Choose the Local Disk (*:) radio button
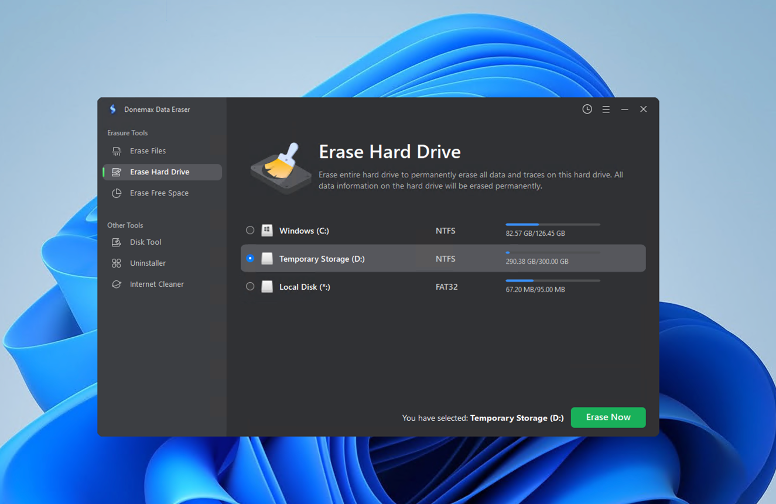The width and height of the screenshot is (776, 504). tap(250, 286)
